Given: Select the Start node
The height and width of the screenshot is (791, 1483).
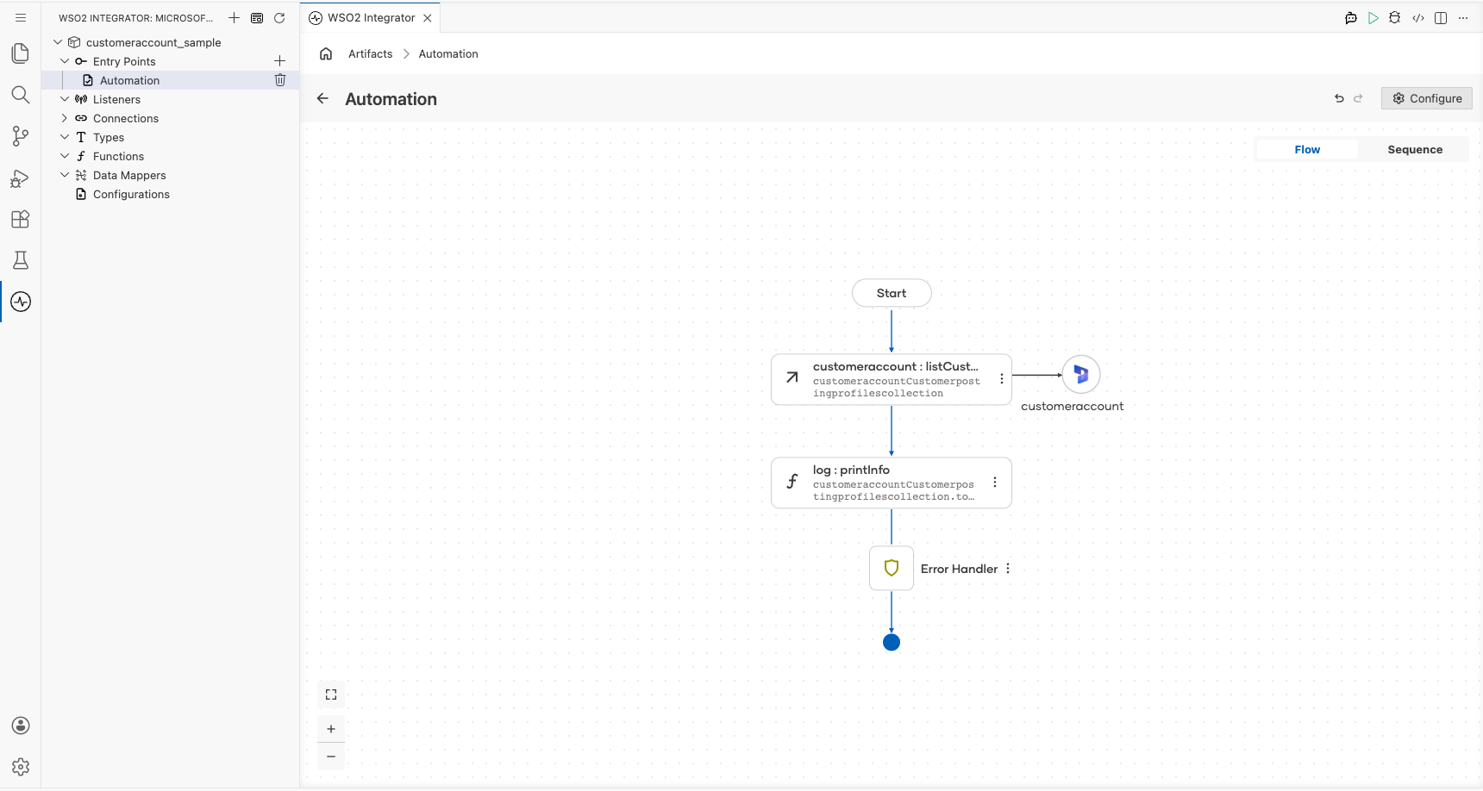Looking at the screenshot, I should (892, 293).
